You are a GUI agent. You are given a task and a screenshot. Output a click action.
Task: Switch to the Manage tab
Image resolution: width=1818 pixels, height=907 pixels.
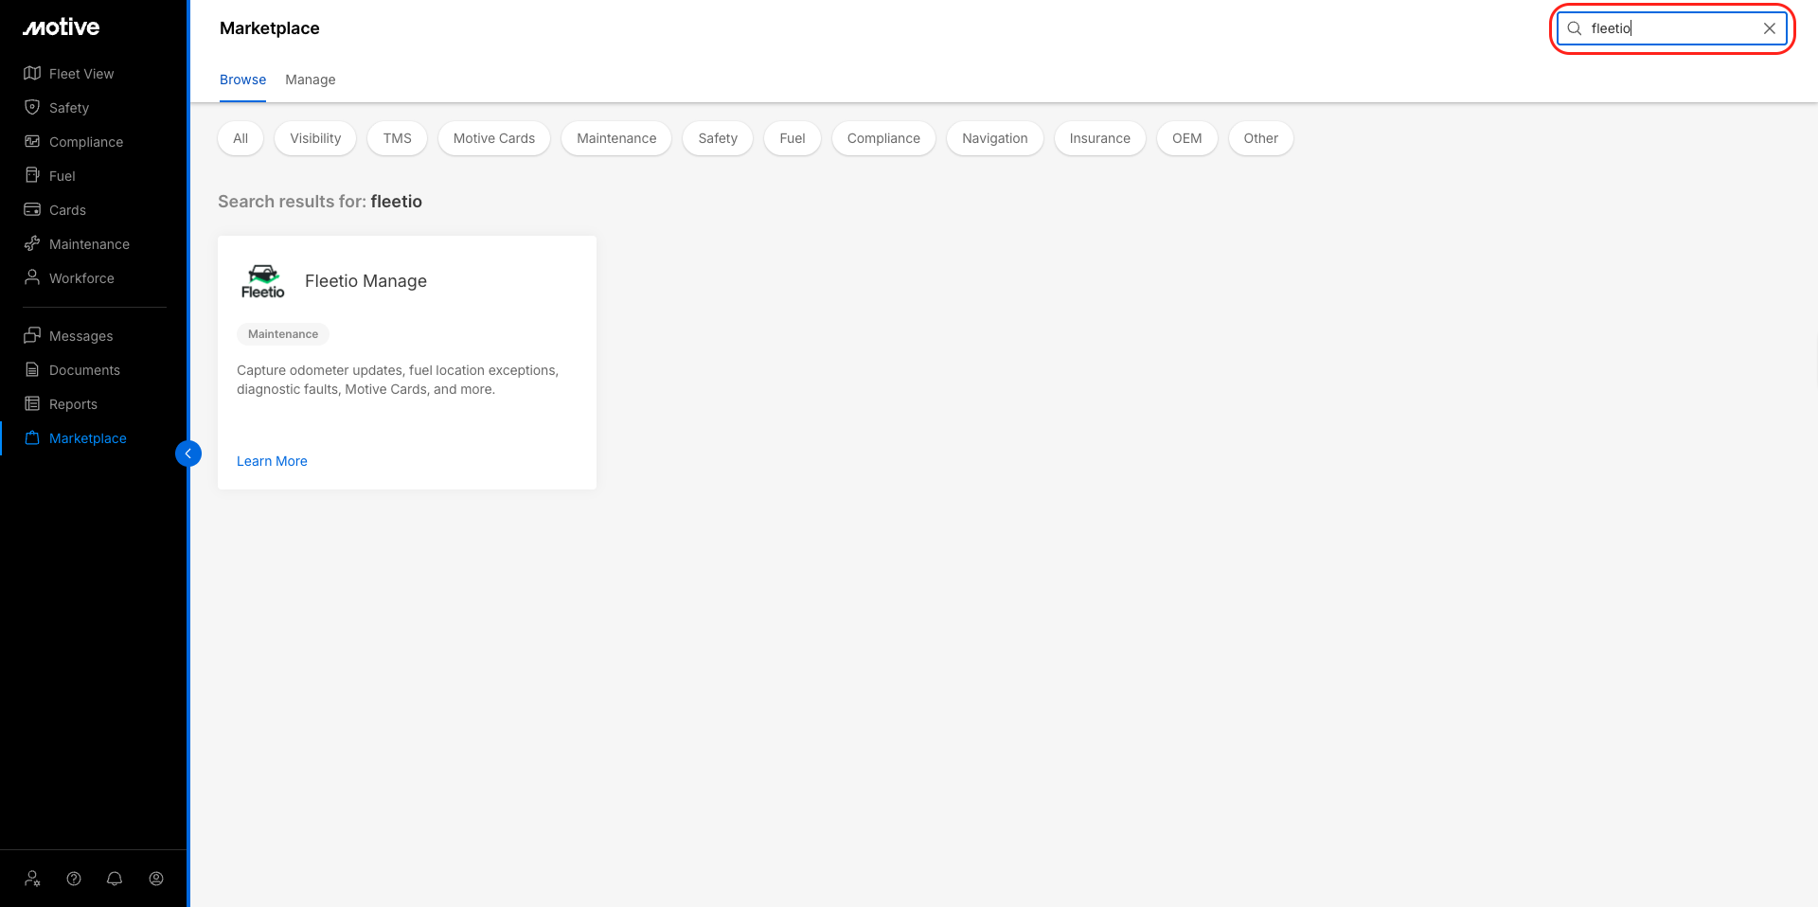[311, 80]
